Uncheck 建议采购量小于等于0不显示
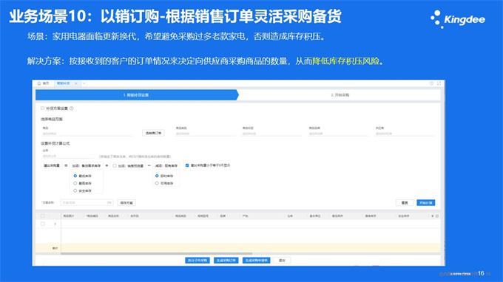Viewport: 503px width, 282px height. click(x=187, y=165)
